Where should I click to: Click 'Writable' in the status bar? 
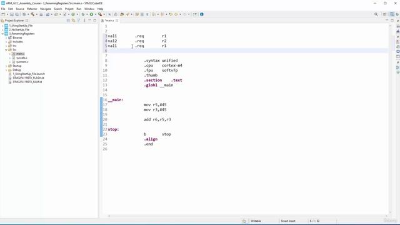tap(256, 221)
